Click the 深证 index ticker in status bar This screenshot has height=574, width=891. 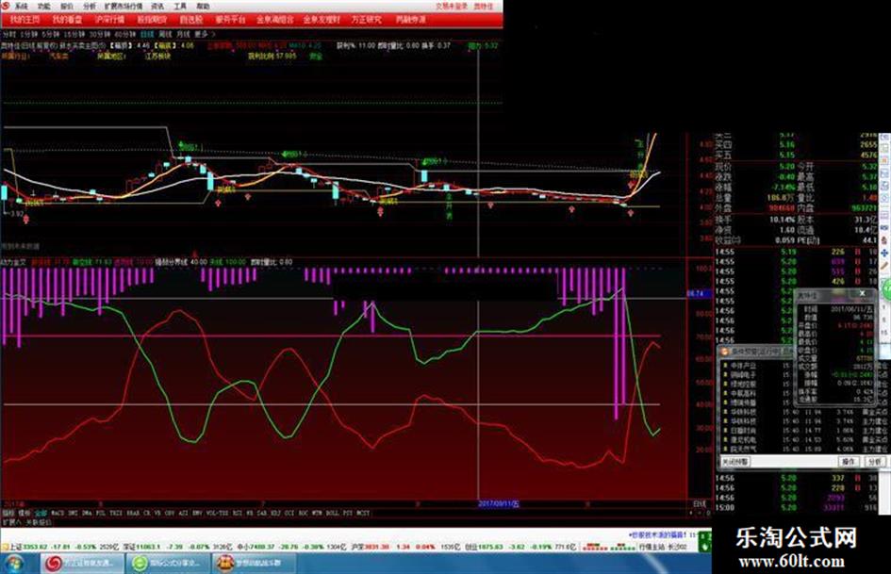pos(178,547)
